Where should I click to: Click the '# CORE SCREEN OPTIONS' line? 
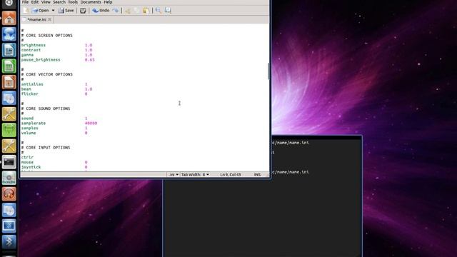pyautogui.click(x=47, y=35)
